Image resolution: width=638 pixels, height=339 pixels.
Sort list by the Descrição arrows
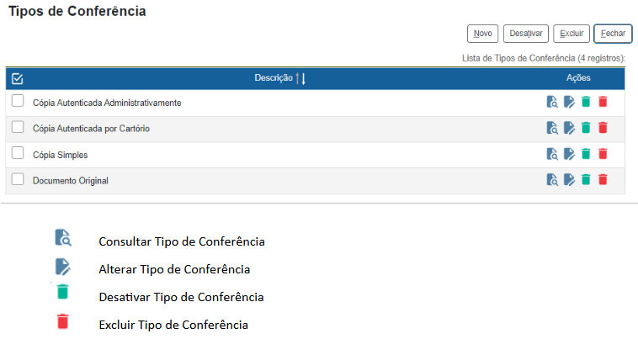tap(300, 78)
